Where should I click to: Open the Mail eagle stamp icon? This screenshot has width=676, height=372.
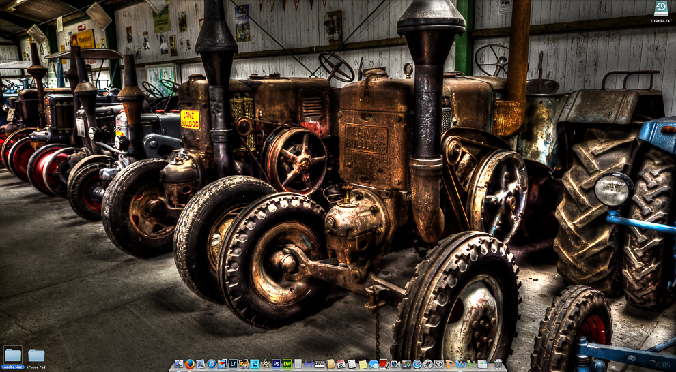coord(201,364)
